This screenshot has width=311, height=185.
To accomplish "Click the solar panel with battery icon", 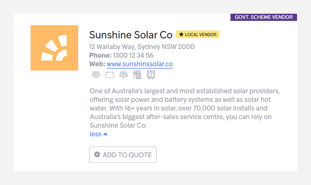I will 123,75.
